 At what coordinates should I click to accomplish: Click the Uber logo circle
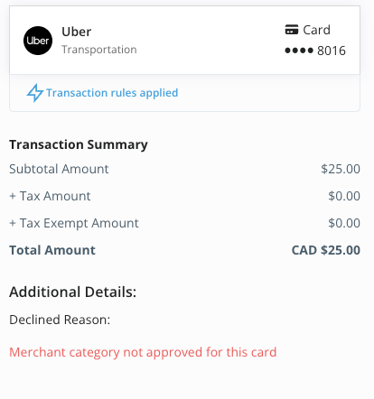click(38, 41)
